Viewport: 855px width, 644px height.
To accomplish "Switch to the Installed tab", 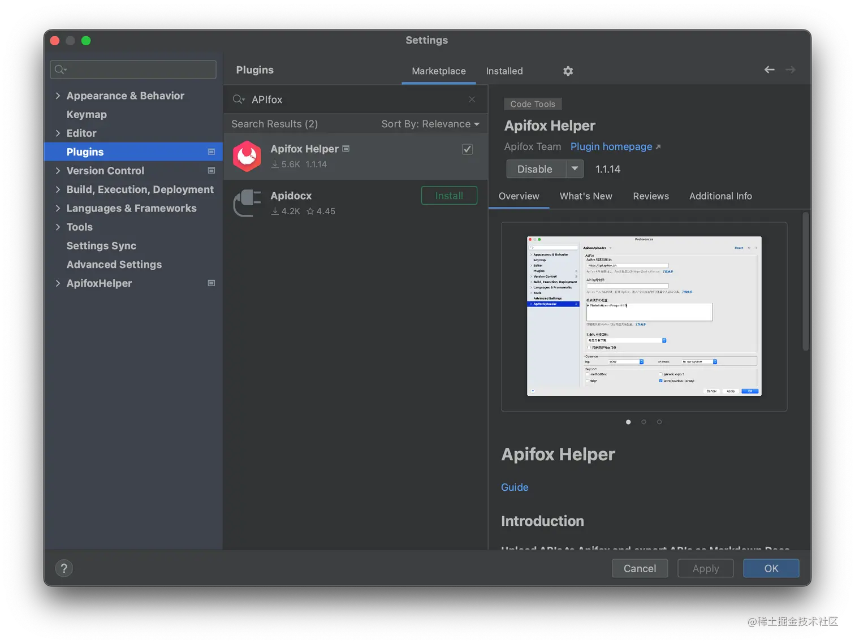I will 504,71.
